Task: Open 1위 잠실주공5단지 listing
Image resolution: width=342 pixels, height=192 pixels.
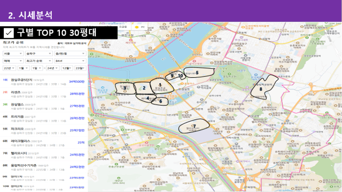Action: (x=44, y=82)
